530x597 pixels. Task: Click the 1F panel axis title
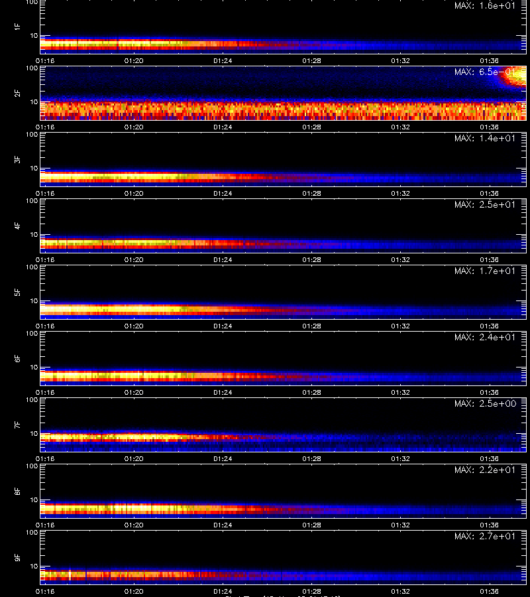tap(17, 27)
